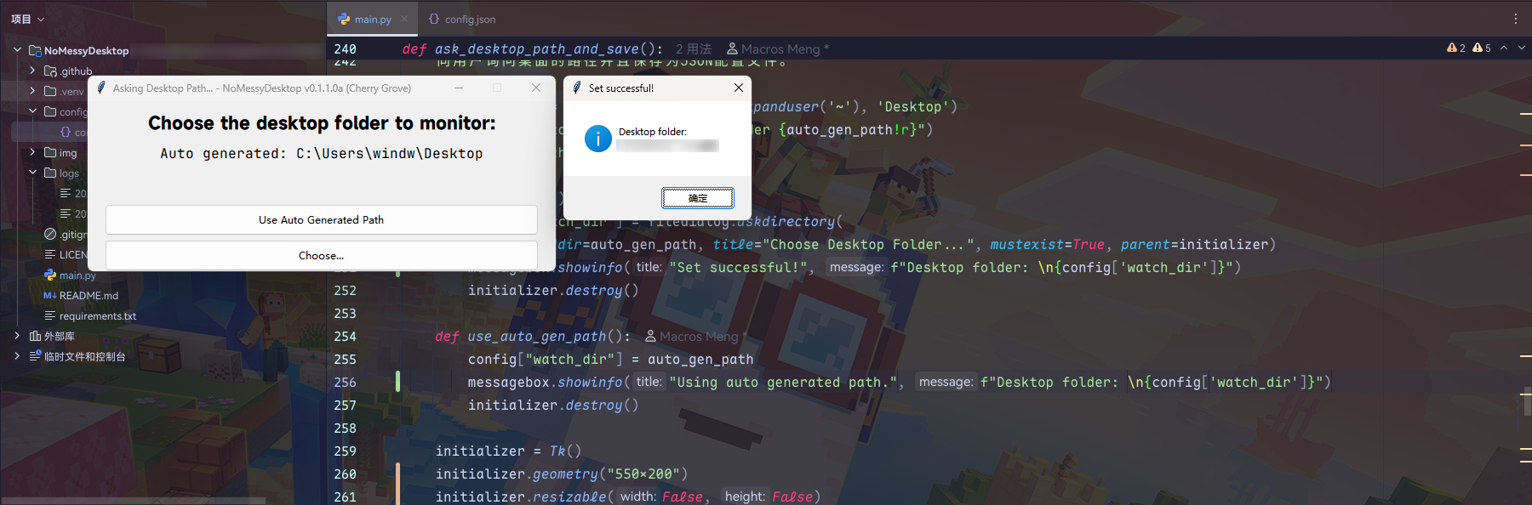
Task: Jump to previous highlighted error arrow
Action: (1504, 48)
